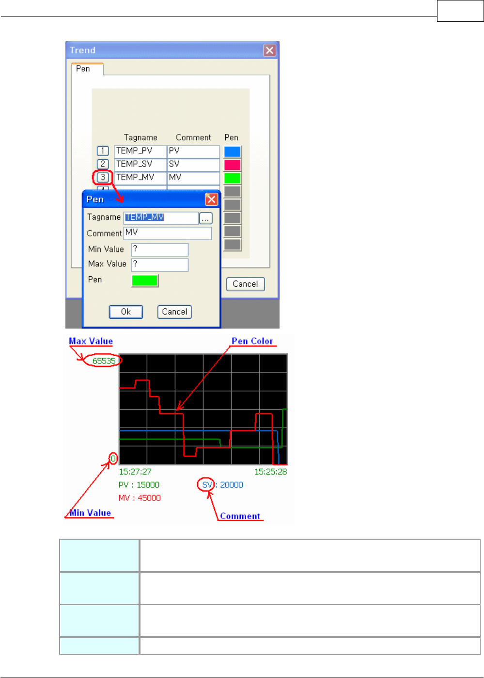Pick the pink pen swatch for TEMP_SV

pyautogui.click(x=233, y=165)
